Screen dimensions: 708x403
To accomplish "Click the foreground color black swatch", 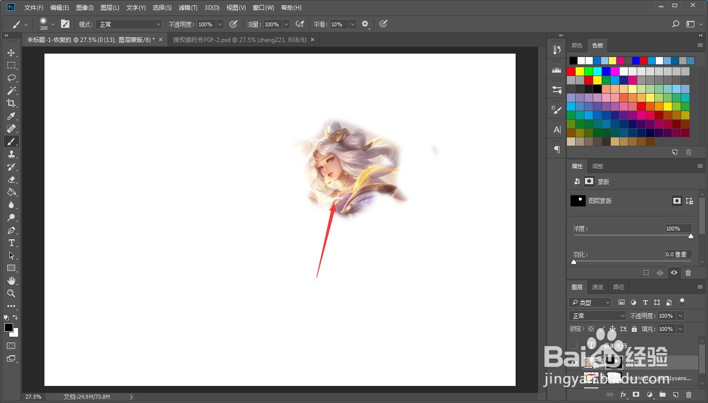I will point(8,327).
